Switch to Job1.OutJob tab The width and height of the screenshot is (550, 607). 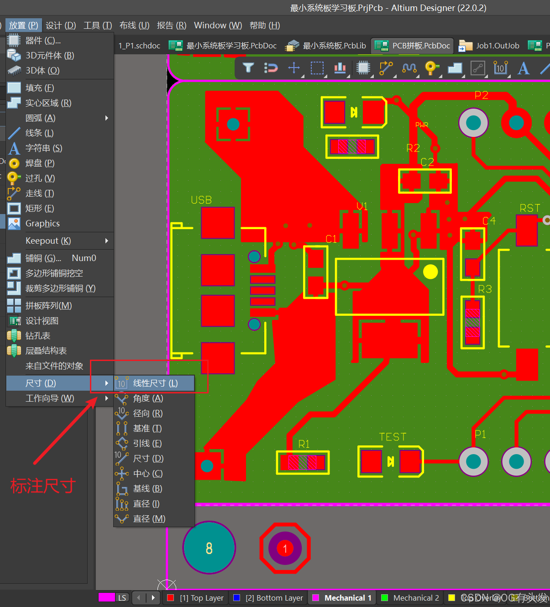[x=490, y=46]
